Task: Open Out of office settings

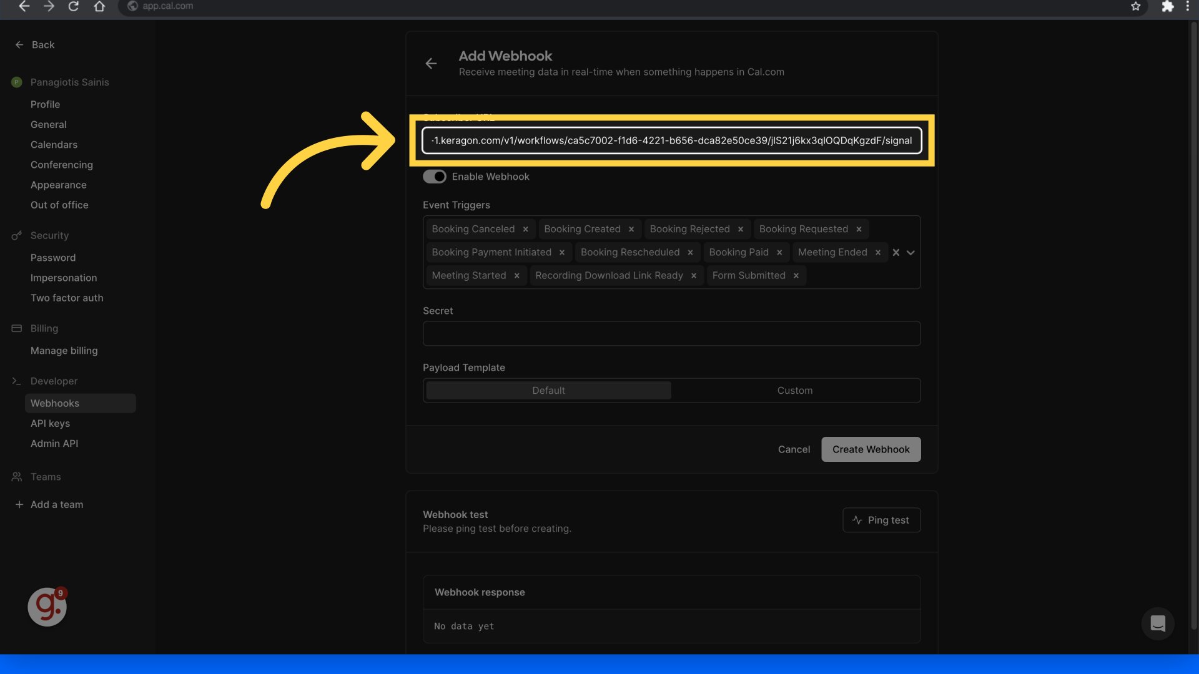Action: 59,205
